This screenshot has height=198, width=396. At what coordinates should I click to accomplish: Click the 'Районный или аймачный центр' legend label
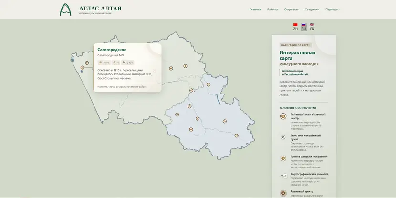(308, 116)
